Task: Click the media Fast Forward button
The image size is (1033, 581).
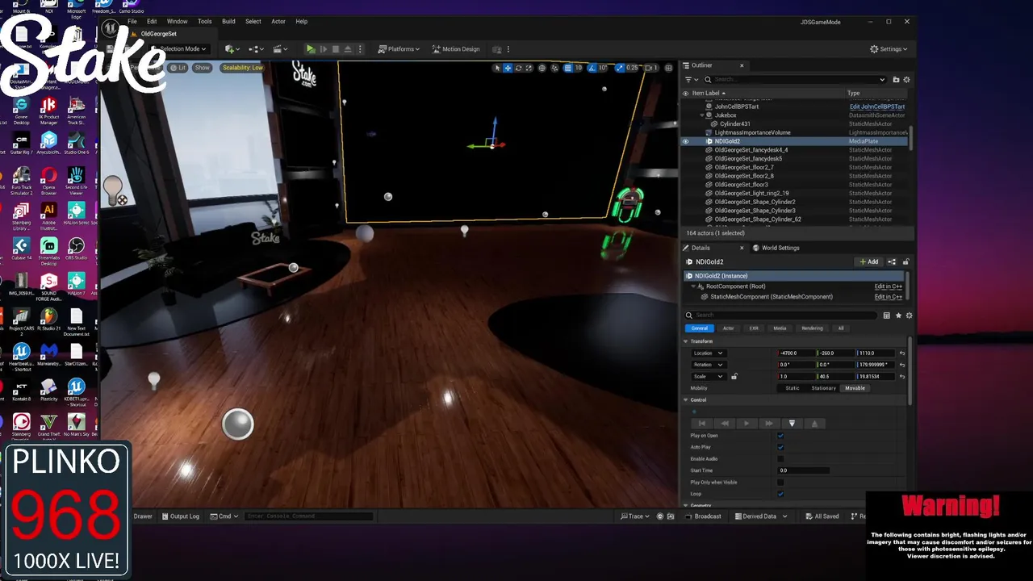Action: coord(769,424)
